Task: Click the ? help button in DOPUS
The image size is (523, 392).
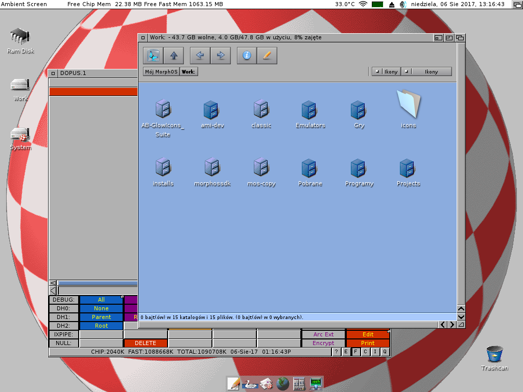Action: click(x=336, y=352)
